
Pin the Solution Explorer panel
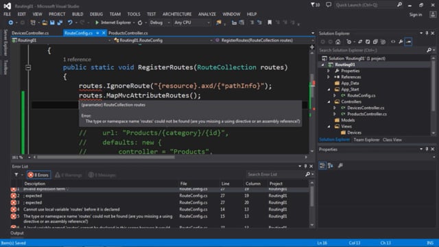(427, 34)
